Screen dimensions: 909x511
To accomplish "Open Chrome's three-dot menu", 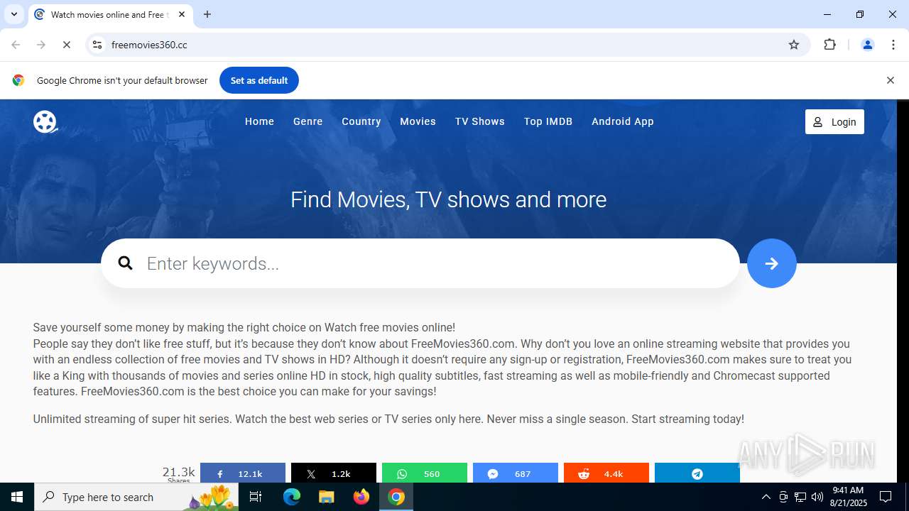I will (x=893, y=45).
